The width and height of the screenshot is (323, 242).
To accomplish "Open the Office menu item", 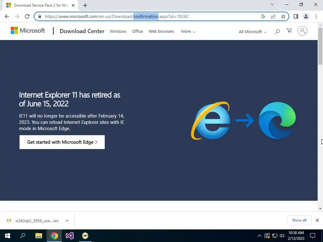I will tap(138, 31).
